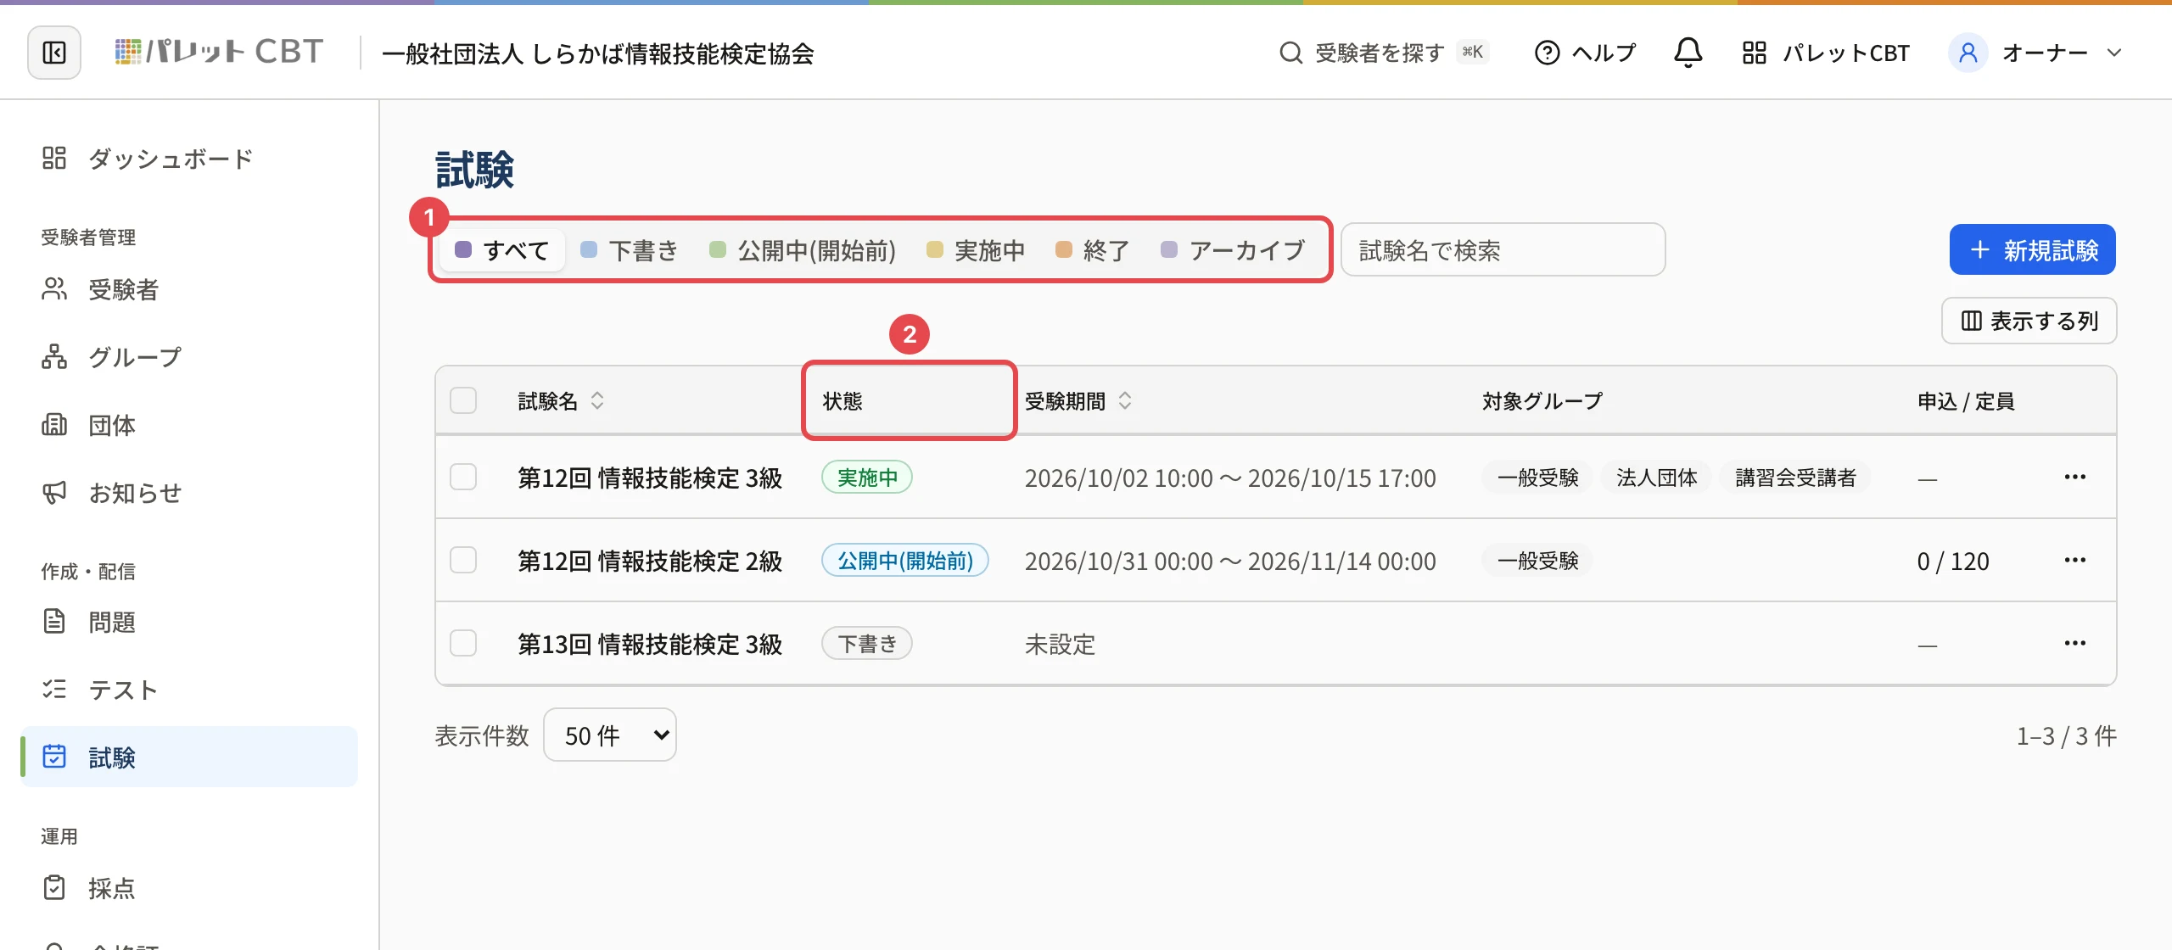Open グループ in the sidebar
Viewport: 2172px width, 950px height.
pyautogui.click(x=188, y=357)
